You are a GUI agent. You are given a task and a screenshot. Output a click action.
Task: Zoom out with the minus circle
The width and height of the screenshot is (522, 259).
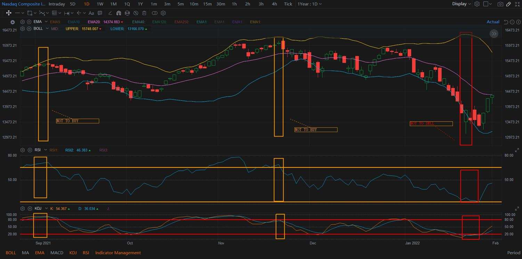pyautogui.click(x=512, y=22)
